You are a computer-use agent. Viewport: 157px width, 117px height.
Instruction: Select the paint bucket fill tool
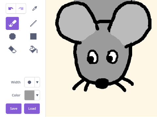click(33, 49)
